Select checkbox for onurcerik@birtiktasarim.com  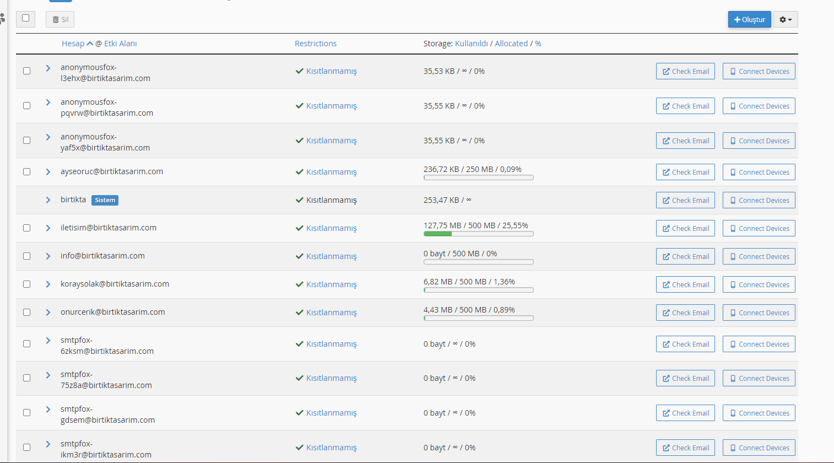(26, 312)
